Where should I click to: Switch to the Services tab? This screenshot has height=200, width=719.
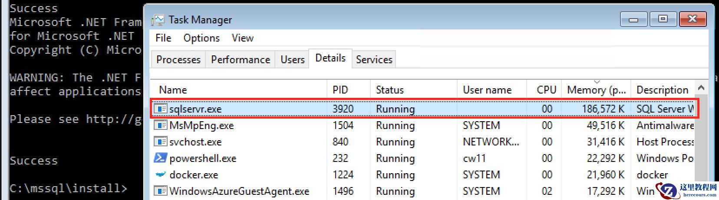coord(374,59)
